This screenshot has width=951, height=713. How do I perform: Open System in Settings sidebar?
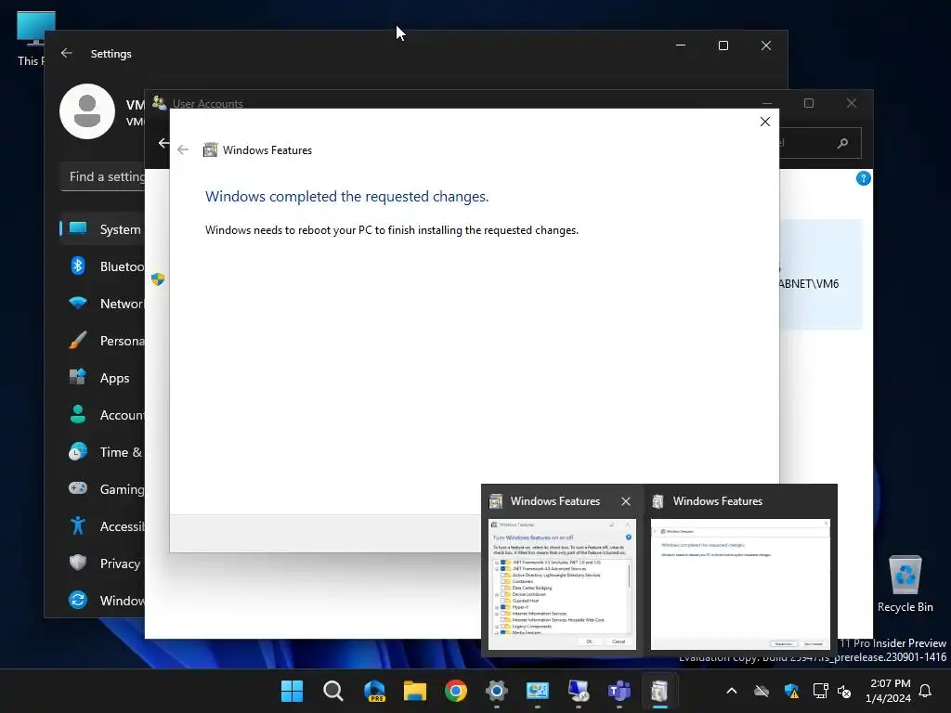click(103, 229)
